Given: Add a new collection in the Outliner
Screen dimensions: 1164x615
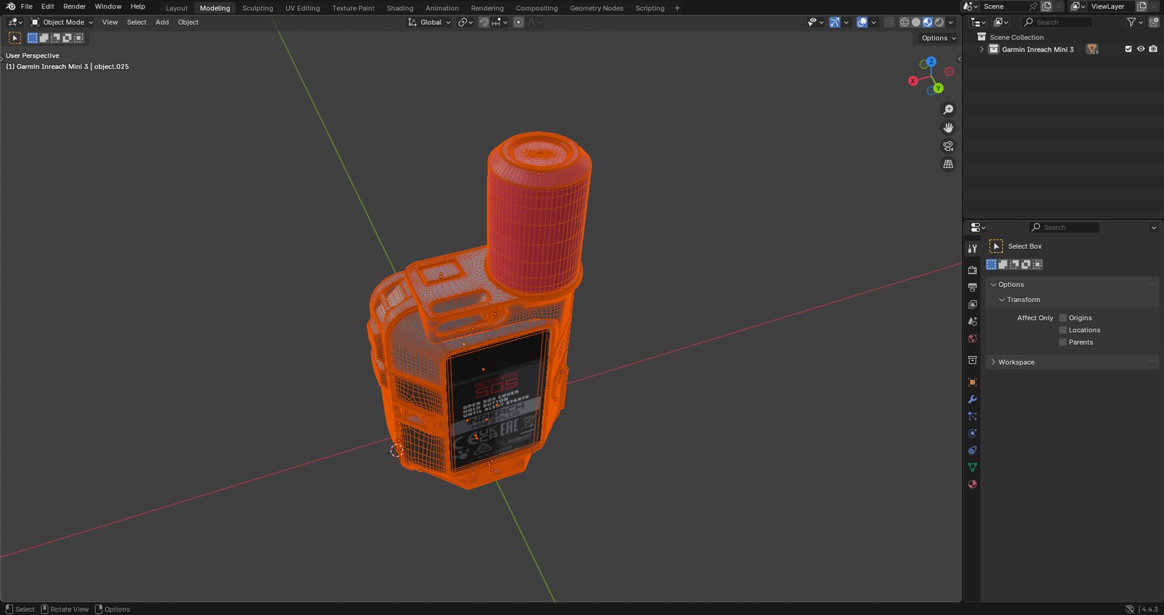Looking at the screenshot, I should [x=1154, y=22].
